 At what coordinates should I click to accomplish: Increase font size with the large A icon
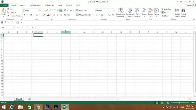[x=47, y=10]
